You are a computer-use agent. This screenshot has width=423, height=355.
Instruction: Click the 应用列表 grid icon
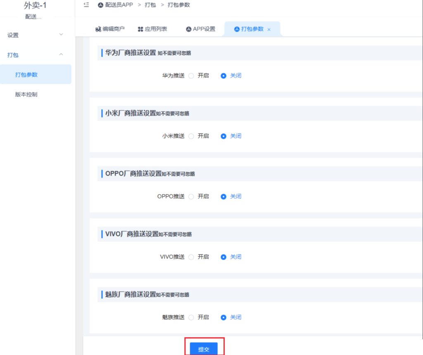pos(140,29)
